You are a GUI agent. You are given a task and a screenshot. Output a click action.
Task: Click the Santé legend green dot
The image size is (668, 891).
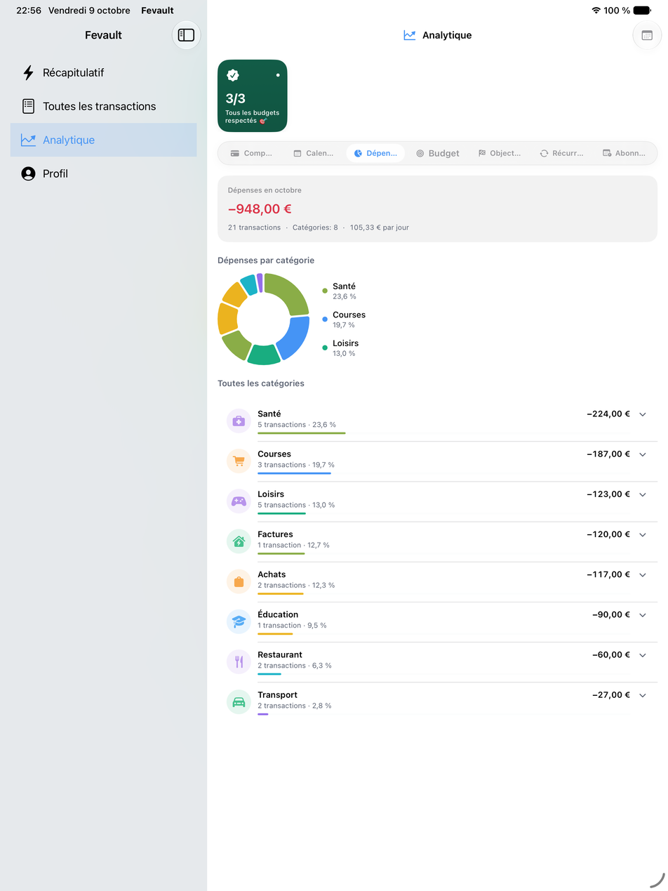tap(325, 291)
